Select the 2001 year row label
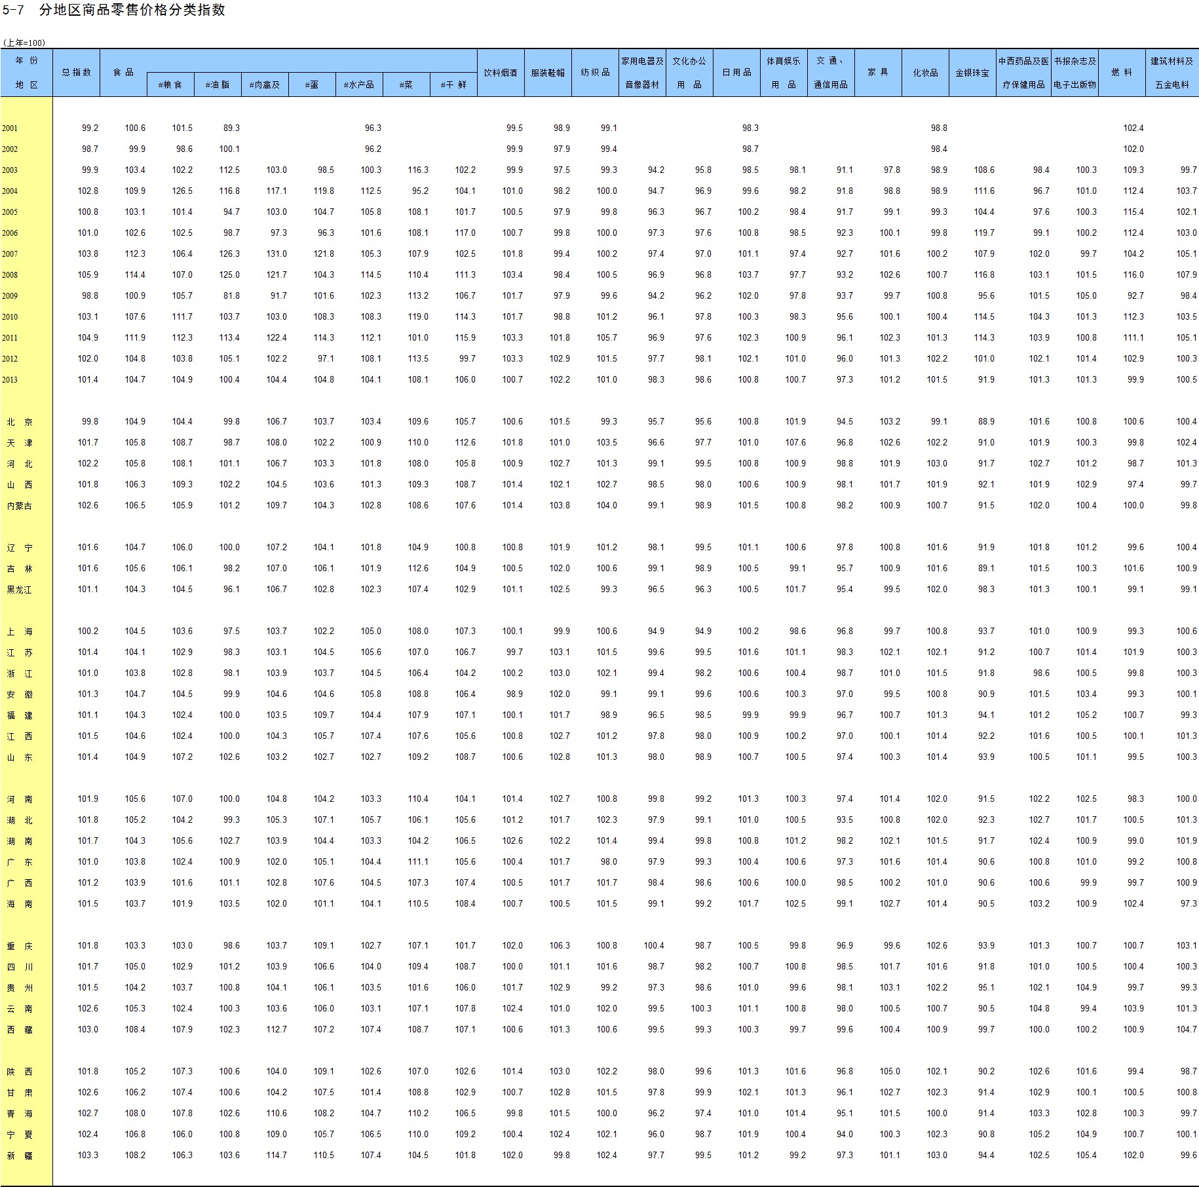 coord(10,128)
